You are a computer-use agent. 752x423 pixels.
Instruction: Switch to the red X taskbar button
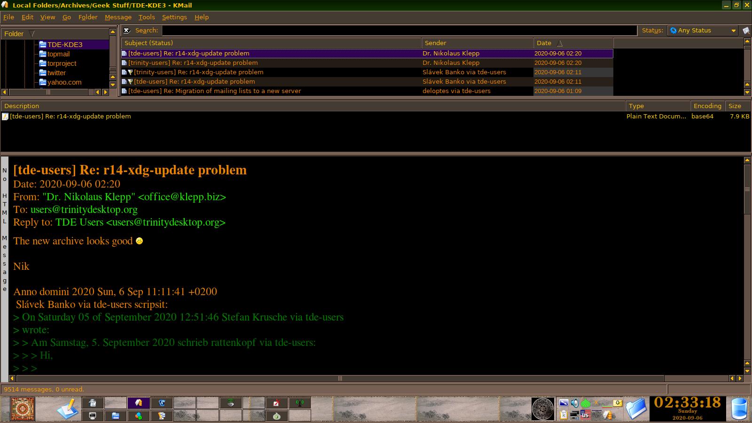pos(277,403)
